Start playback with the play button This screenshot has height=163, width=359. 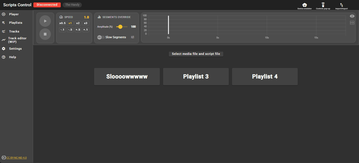pos(45,21)
